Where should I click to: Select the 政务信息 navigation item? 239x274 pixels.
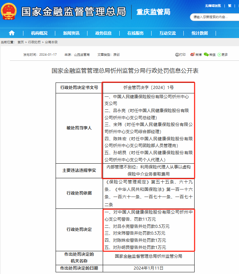pos(103,33)
